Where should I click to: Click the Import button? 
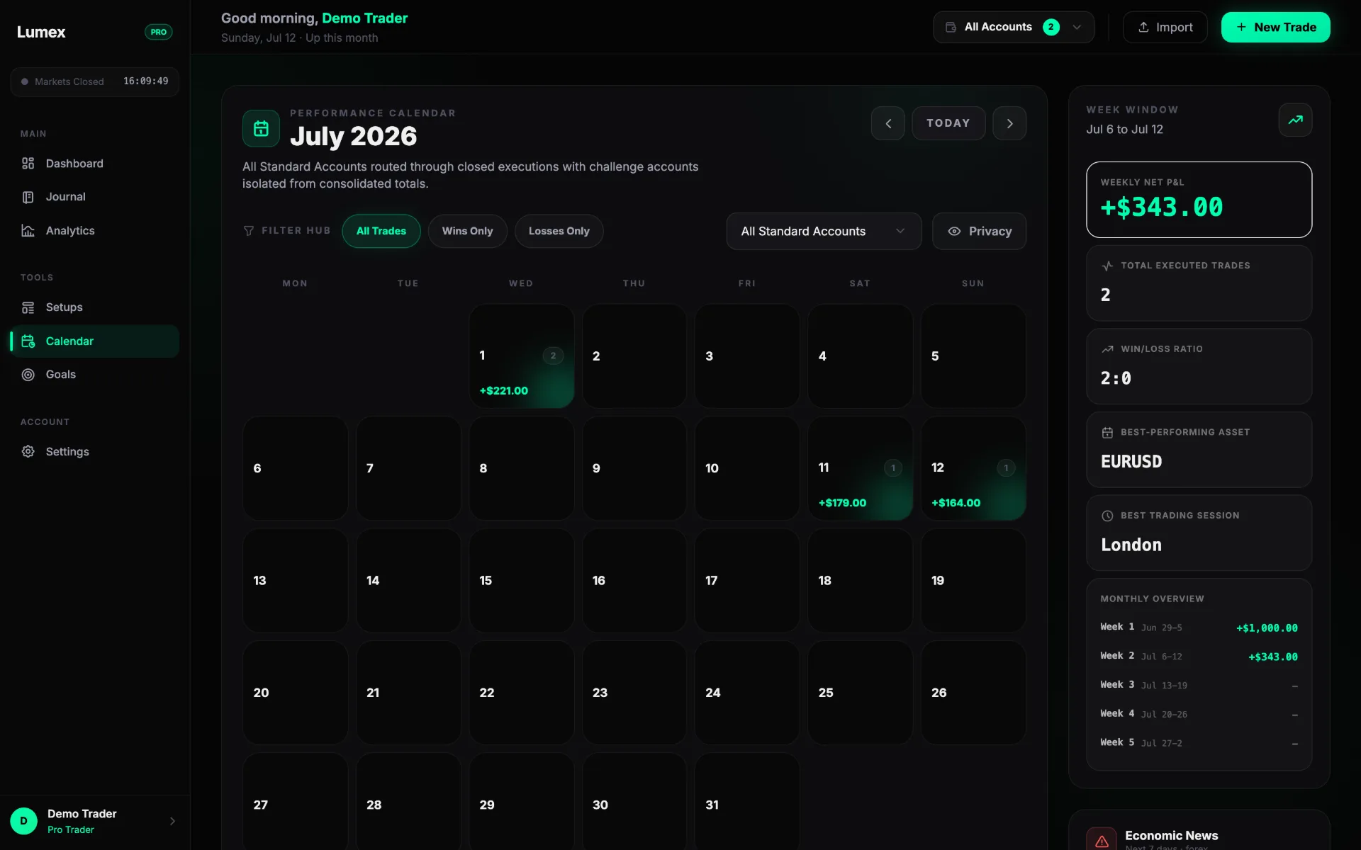1165,27
